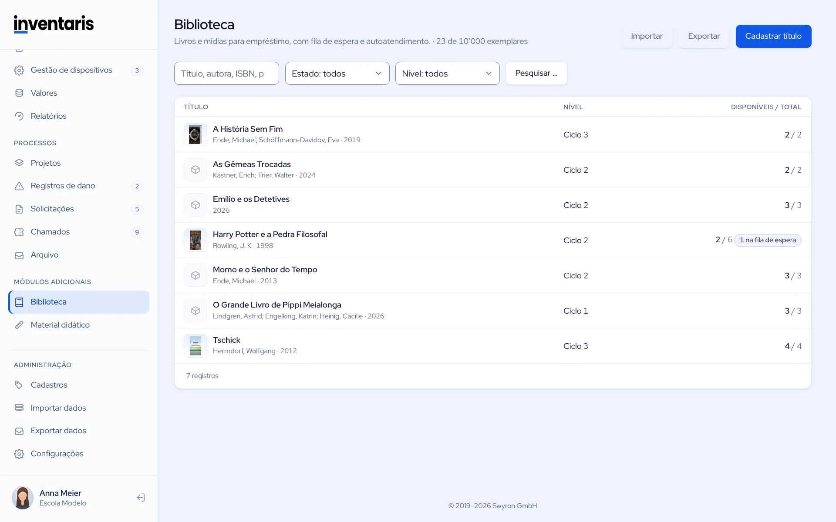The image size is (836, 522).
Task: Click the '1 na fila de espera' badge
Action: (768, 240)
